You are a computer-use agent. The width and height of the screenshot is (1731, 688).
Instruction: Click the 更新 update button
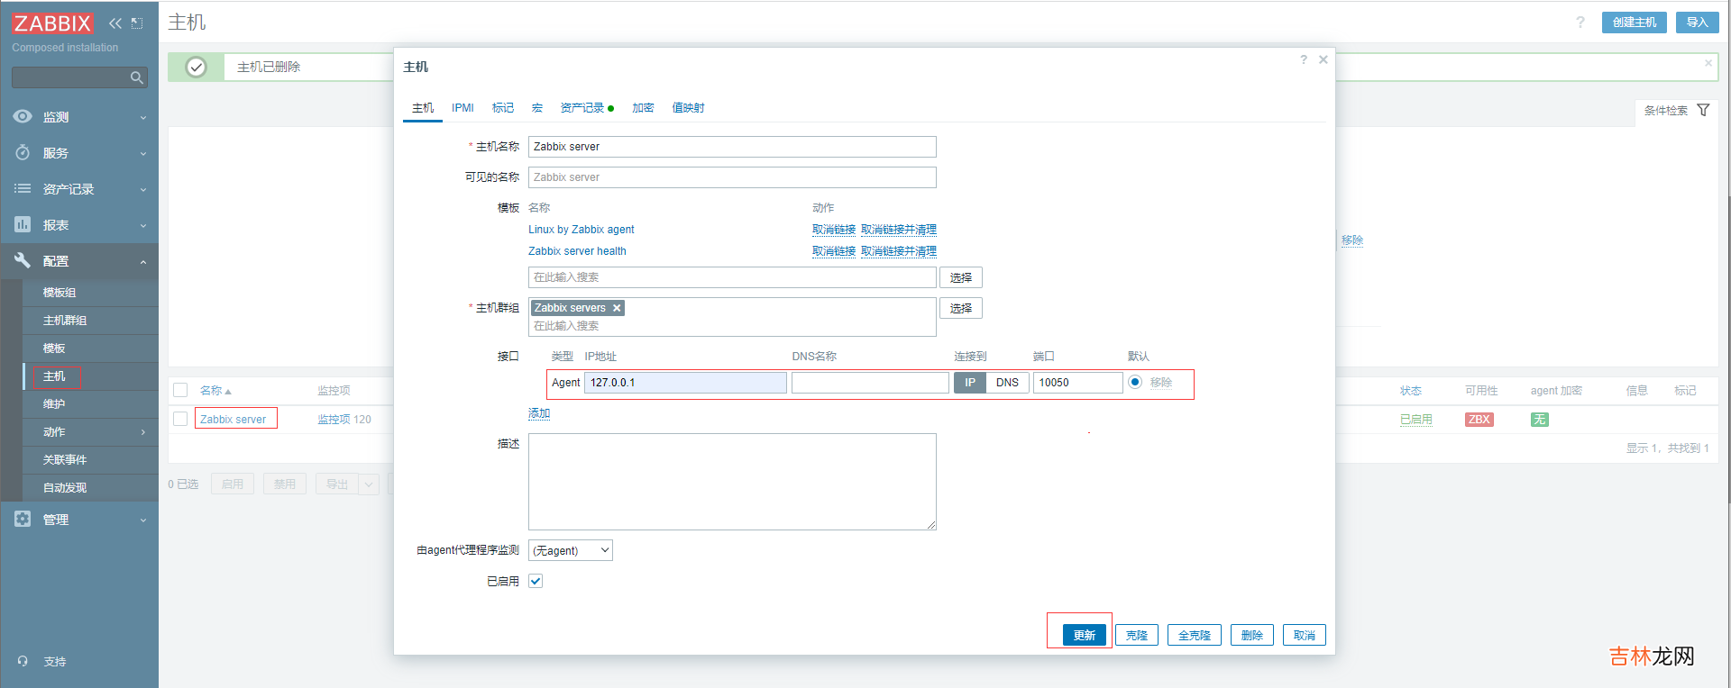[1085, 635]
